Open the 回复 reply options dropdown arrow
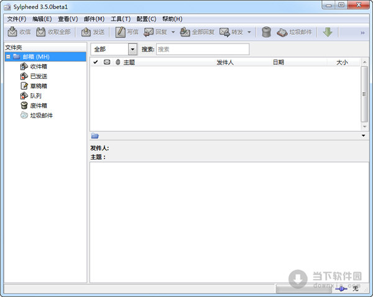The image size is (373, 297). 173,32
